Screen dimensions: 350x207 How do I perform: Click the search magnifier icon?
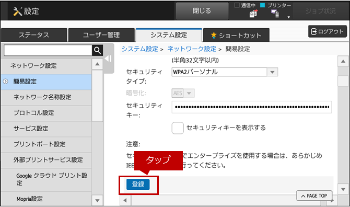point(97,51)
